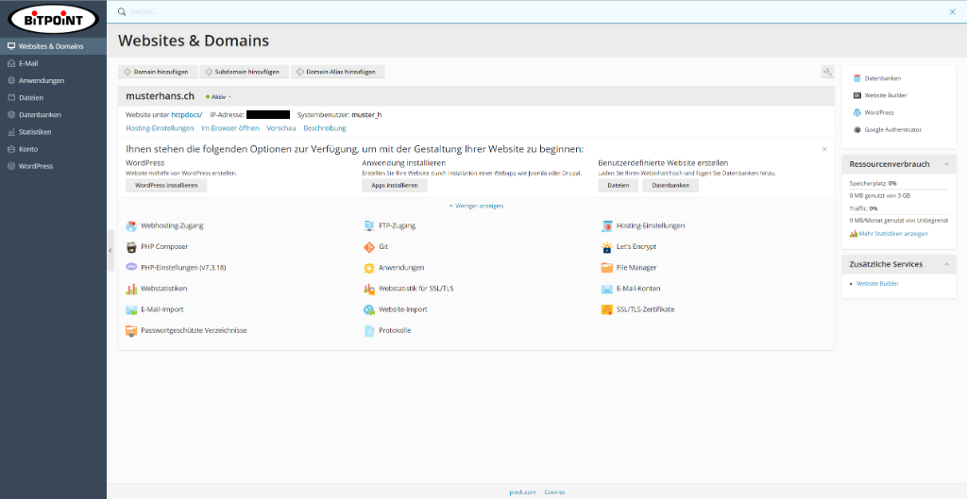Click the Google Authenticator icon
Viewport: 967px width, 499px height.
click(x=857, y=130)
